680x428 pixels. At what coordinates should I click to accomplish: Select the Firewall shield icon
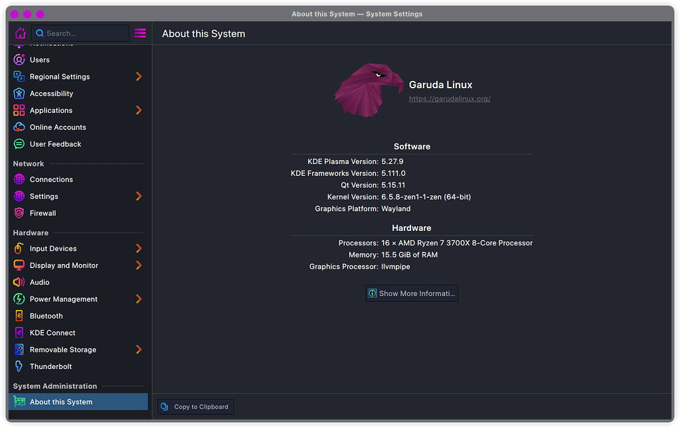21,213
